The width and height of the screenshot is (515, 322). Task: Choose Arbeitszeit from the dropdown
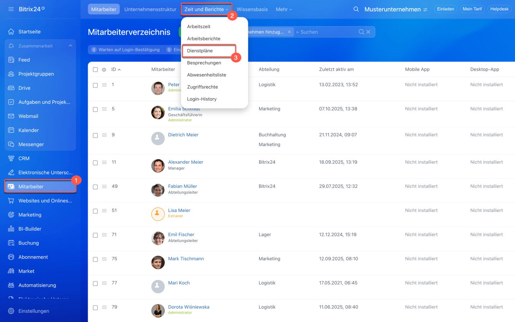(x=199, y=27)
